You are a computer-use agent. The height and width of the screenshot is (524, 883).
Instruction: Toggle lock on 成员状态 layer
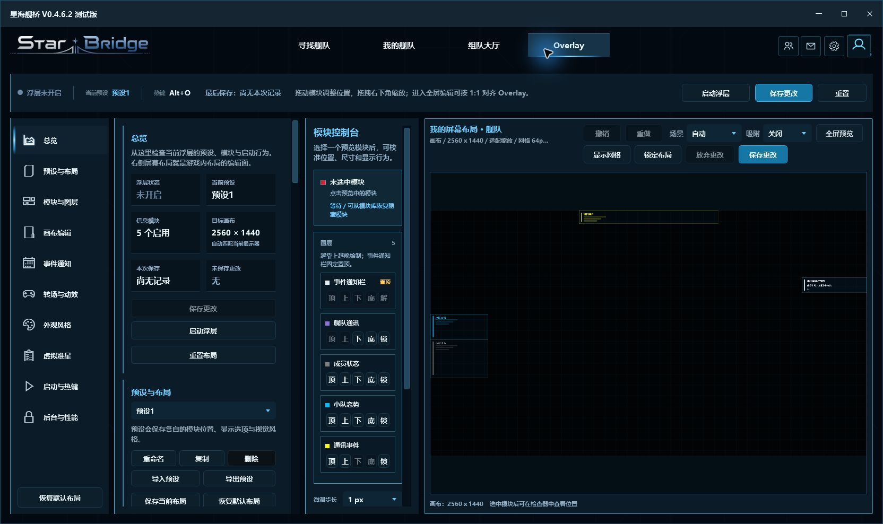coord(384,380)
